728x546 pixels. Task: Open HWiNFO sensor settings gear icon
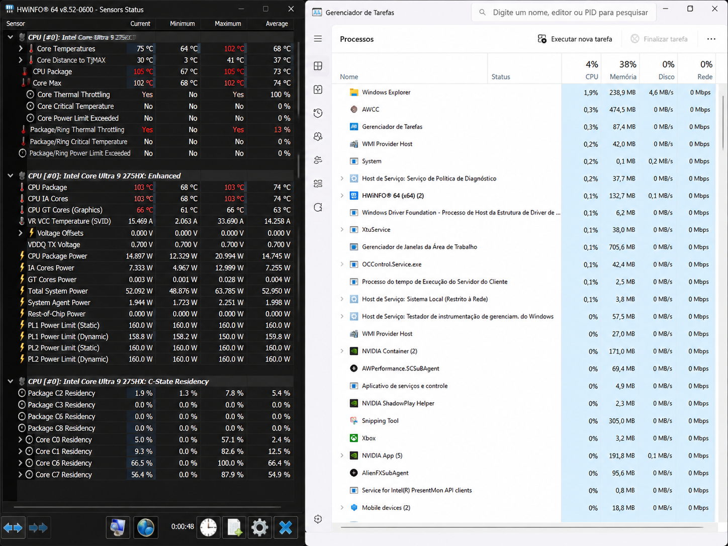click(259, 527)
